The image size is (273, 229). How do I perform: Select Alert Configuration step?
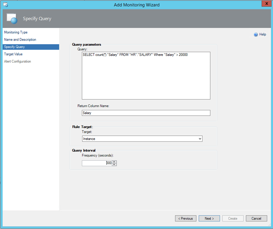[17, 61]
